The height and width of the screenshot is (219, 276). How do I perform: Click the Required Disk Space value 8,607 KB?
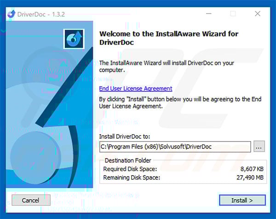[252, 169]
